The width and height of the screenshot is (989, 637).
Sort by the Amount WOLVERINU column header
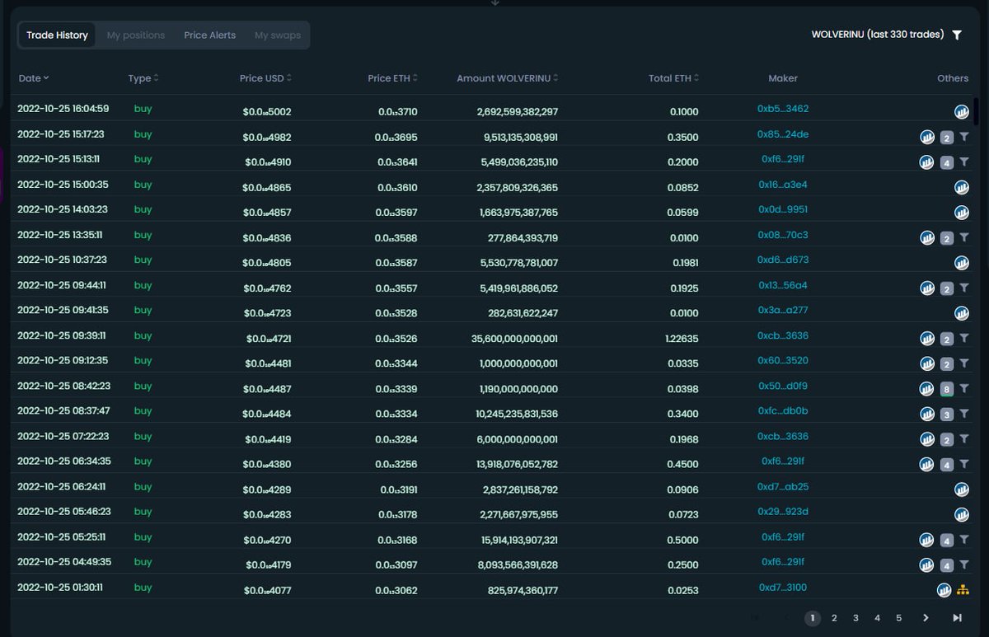(x=508, y=78)
